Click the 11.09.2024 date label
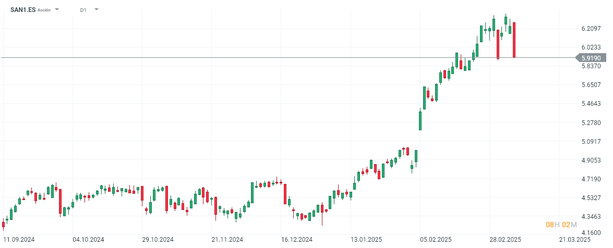This screenshot has height=248, width=613. pos(19,240)
